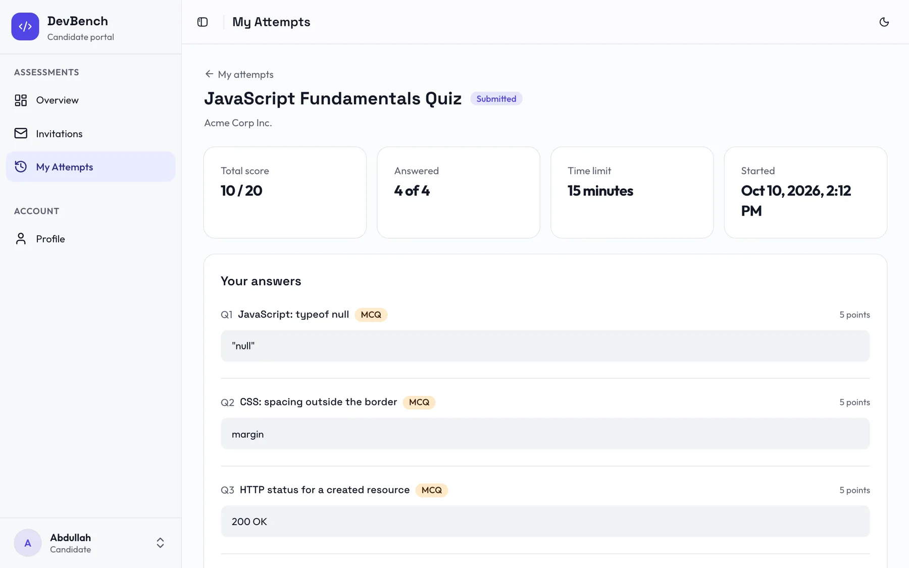Click Q3 title HTTP status for created resource

pos(325,490)
